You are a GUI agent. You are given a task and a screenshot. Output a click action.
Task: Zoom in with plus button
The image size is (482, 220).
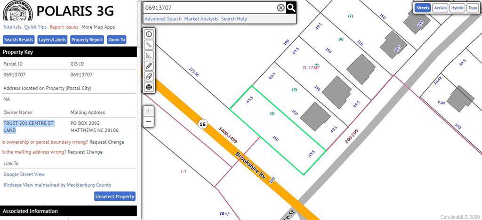(x=149, y=111)
